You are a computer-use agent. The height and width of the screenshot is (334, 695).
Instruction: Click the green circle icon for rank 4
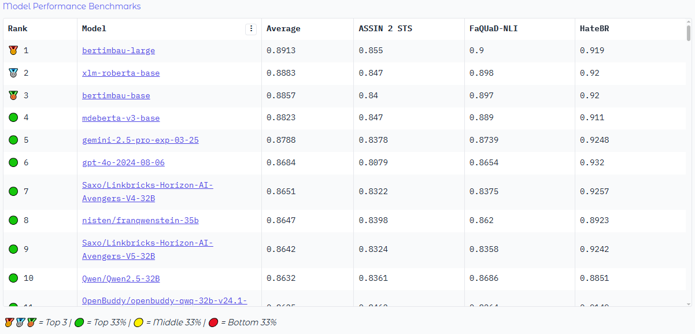tap(13, 118)
